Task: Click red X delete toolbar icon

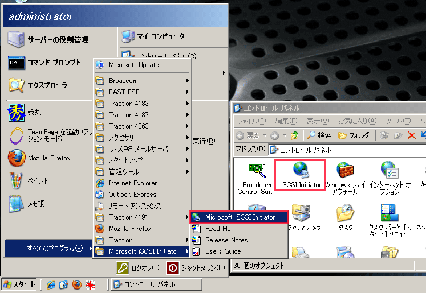Action: click(x=412, y=135)
